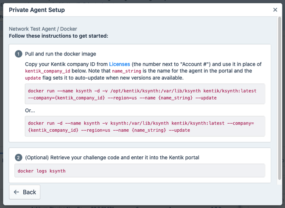
Task: Click the Private Agent Setup title
Action: 37,10
